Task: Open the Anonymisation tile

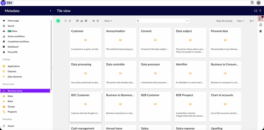Action: pyautogui.click(x=120, y=43)
